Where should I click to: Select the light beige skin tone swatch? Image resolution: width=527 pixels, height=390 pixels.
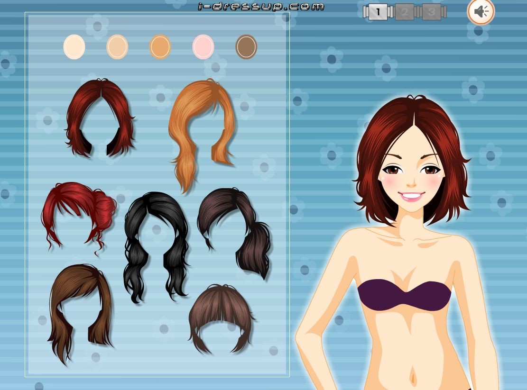click(117, 47)
